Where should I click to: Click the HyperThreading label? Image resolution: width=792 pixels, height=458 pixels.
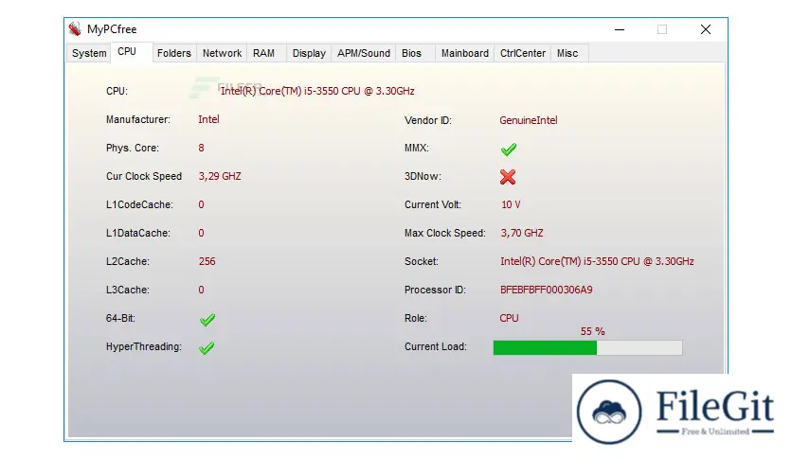click(144, 347)
